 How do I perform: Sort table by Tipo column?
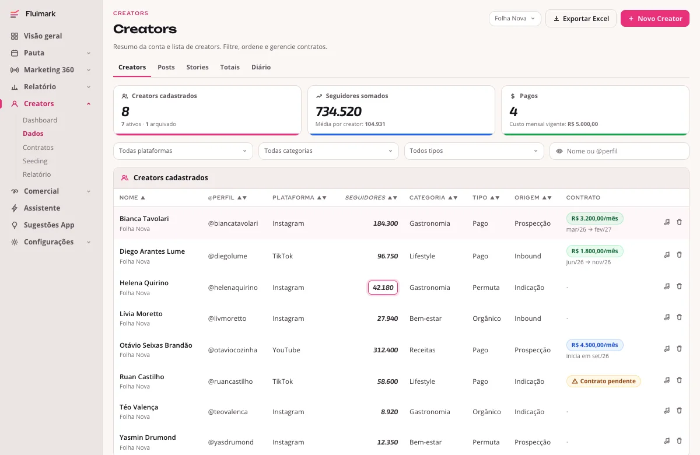pyautogui.click(x=487, y=198)
